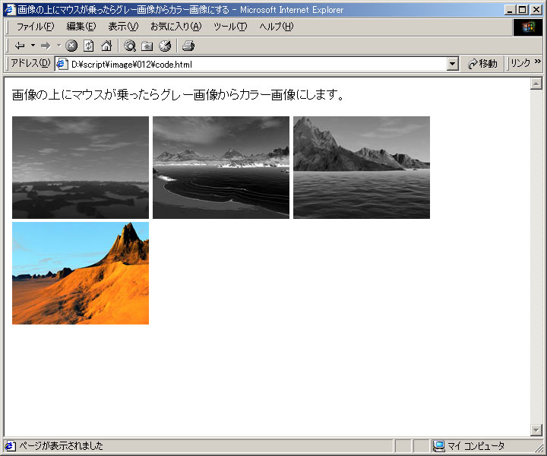This screenshot has width=547, height=456.
Task: Open the History clock icon
Action: coord(165,46)
